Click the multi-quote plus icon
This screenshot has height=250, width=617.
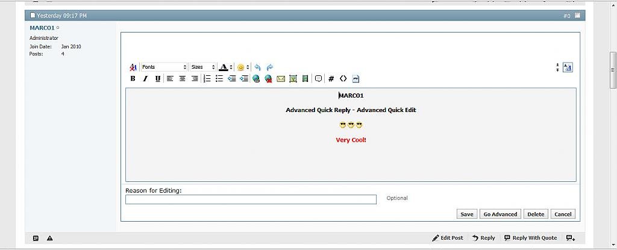coord(571,238)
